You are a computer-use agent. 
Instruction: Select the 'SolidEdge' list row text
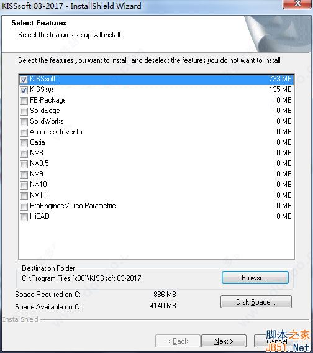(x=45, y=111)
